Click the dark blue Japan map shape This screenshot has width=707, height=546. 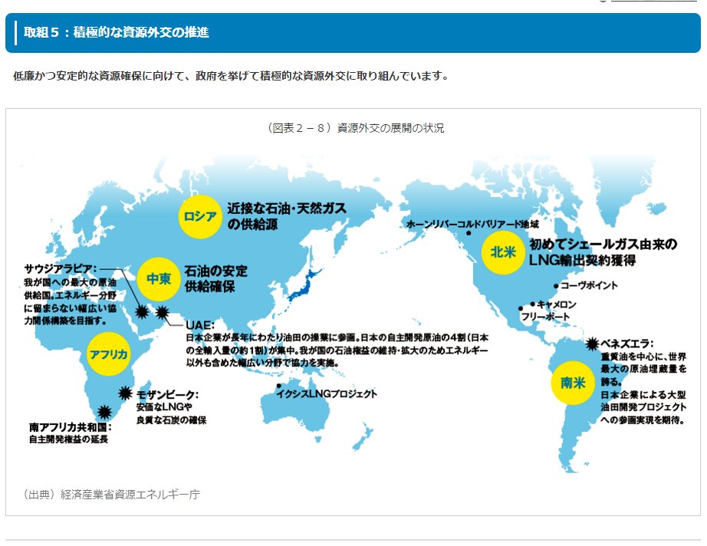(306, 285)
